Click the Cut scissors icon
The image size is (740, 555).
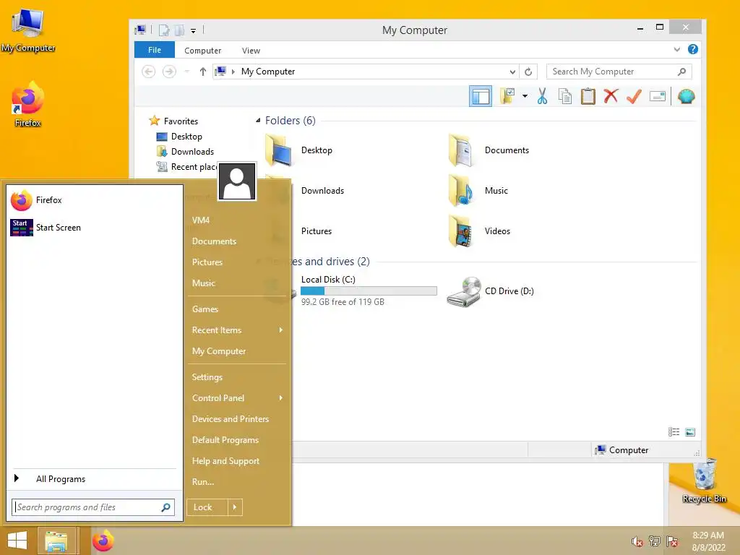542,96
